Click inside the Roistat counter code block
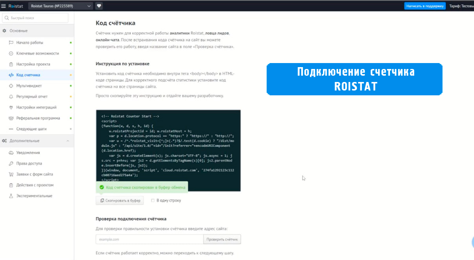Viewport: 474px width, 260px height. point(168,150)
